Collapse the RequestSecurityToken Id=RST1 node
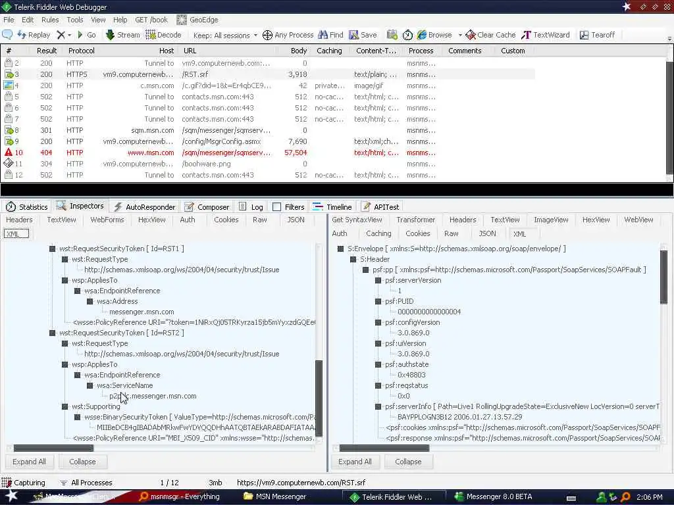 (x=53, y=249)
